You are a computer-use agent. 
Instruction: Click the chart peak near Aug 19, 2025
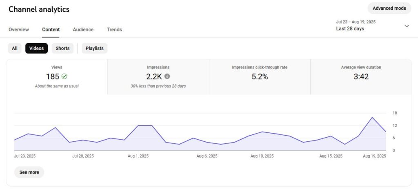pos(372,117)
